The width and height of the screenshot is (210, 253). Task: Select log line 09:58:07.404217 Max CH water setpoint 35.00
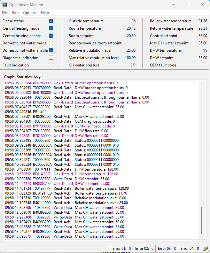click(65, 107)
